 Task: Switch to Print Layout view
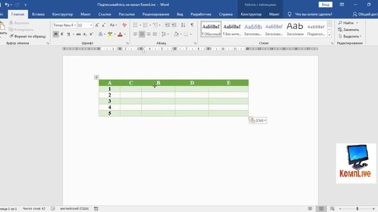[x=321, y=208]
